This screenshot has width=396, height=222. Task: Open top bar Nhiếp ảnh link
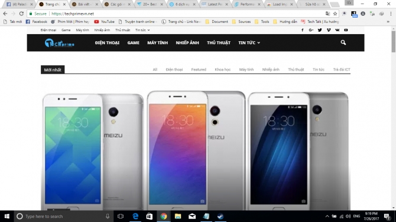click(x=102, y=30)
